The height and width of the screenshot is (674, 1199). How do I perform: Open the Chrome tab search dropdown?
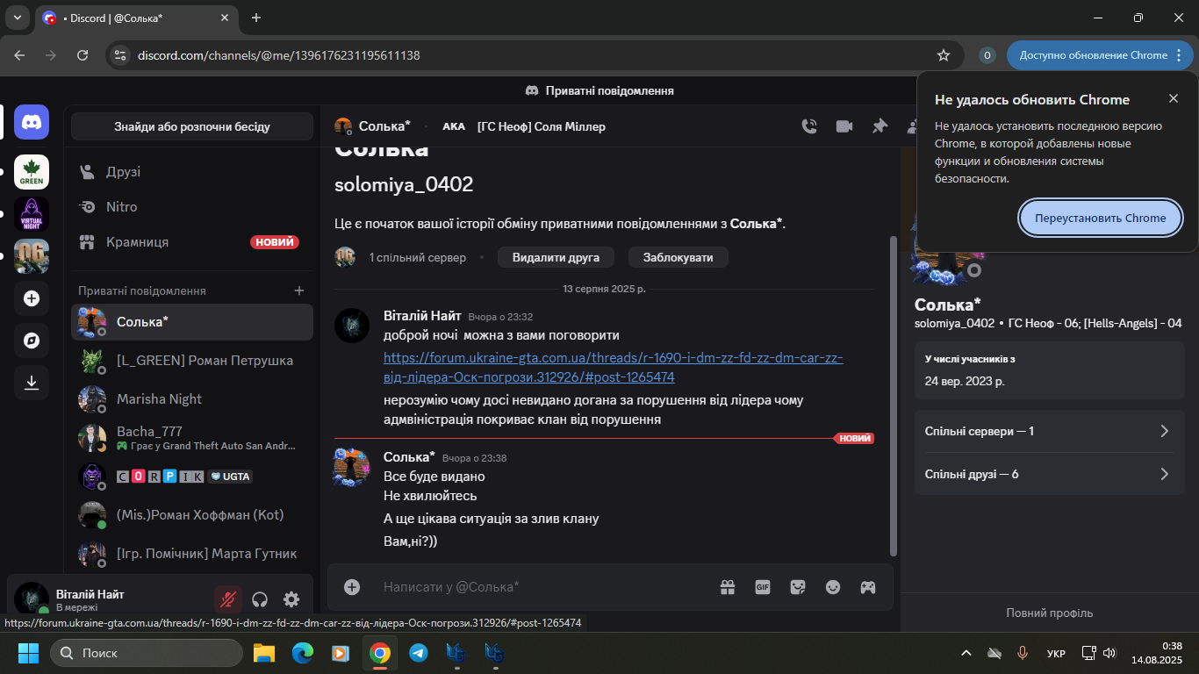[x=17, y=18]
